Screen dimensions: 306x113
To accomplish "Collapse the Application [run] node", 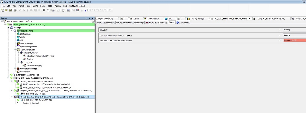I will 12,31.
